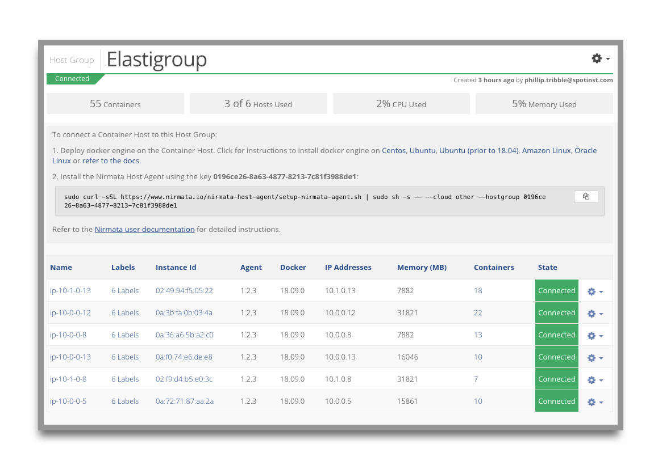Sort the table by Docker column
The image size is (658, 465).
pos(293,267)
